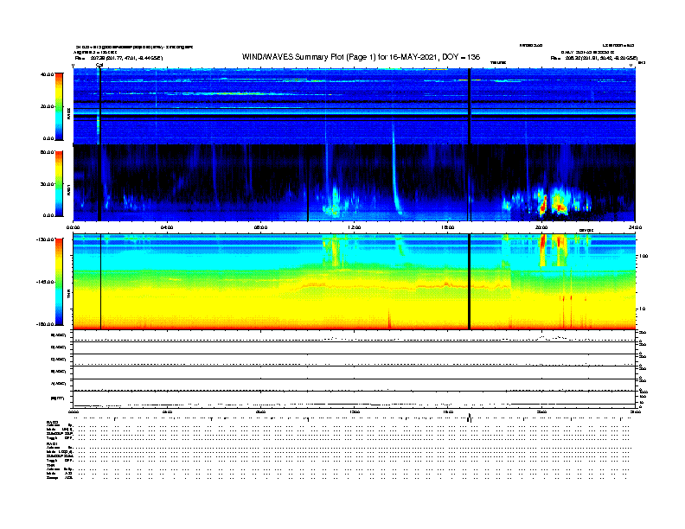This screenshot has width=685, height=529.
Task: Click the -160.00 label on the TNR color scale
Action: 46,324
